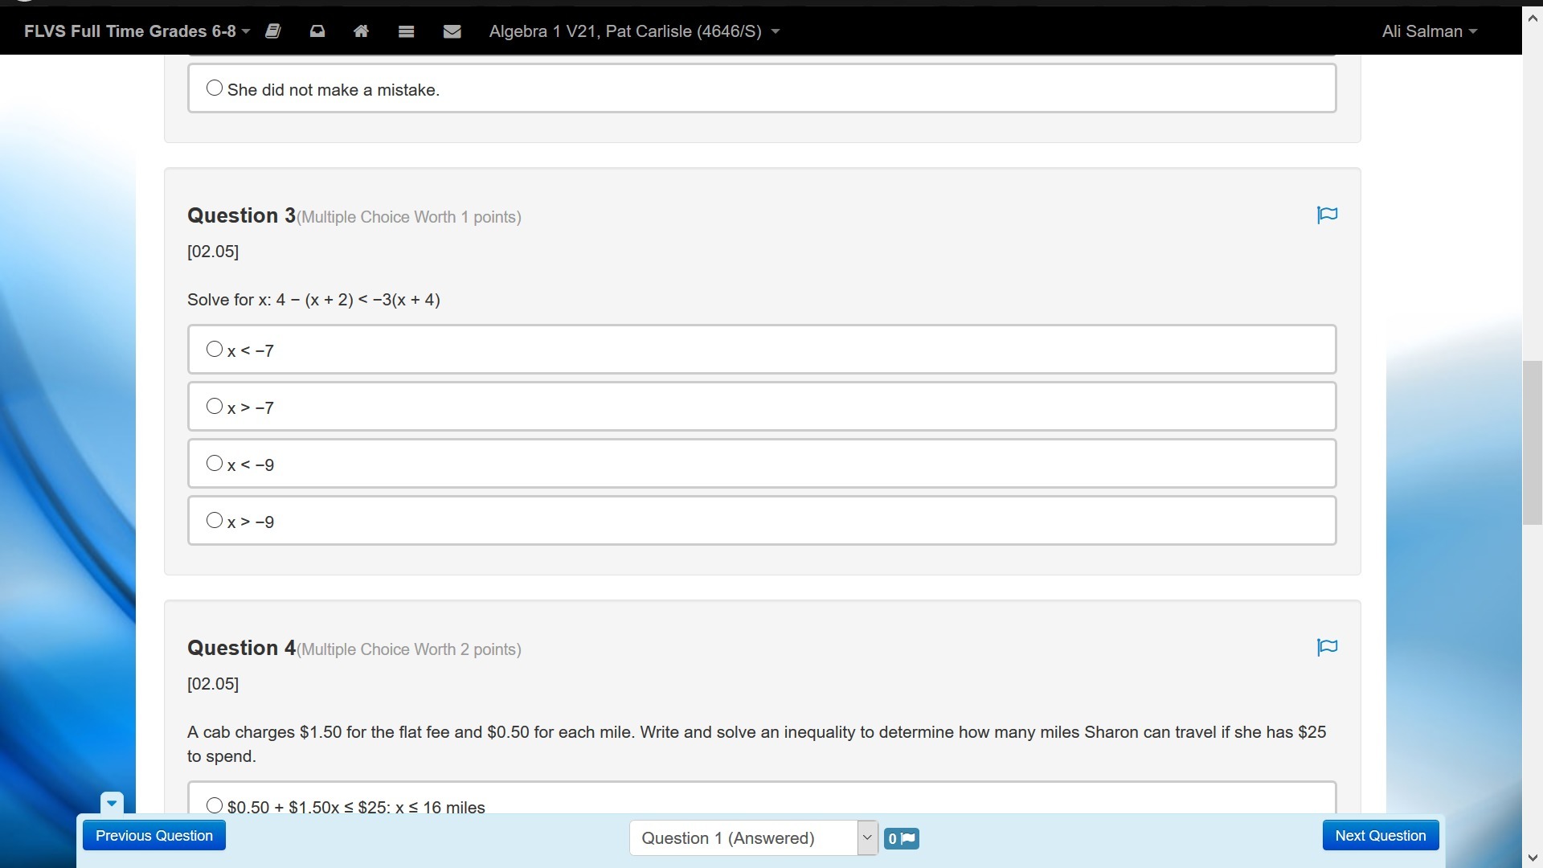Screen dimensions: 1543x868
Task: Choose 'She did not make a mistake'
Action: (x=215, y=88)
